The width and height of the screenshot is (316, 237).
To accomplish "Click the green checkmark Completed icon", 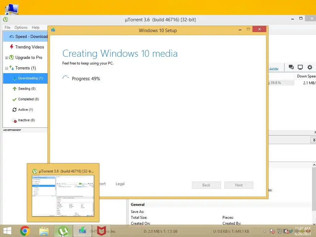I will 14,99.
